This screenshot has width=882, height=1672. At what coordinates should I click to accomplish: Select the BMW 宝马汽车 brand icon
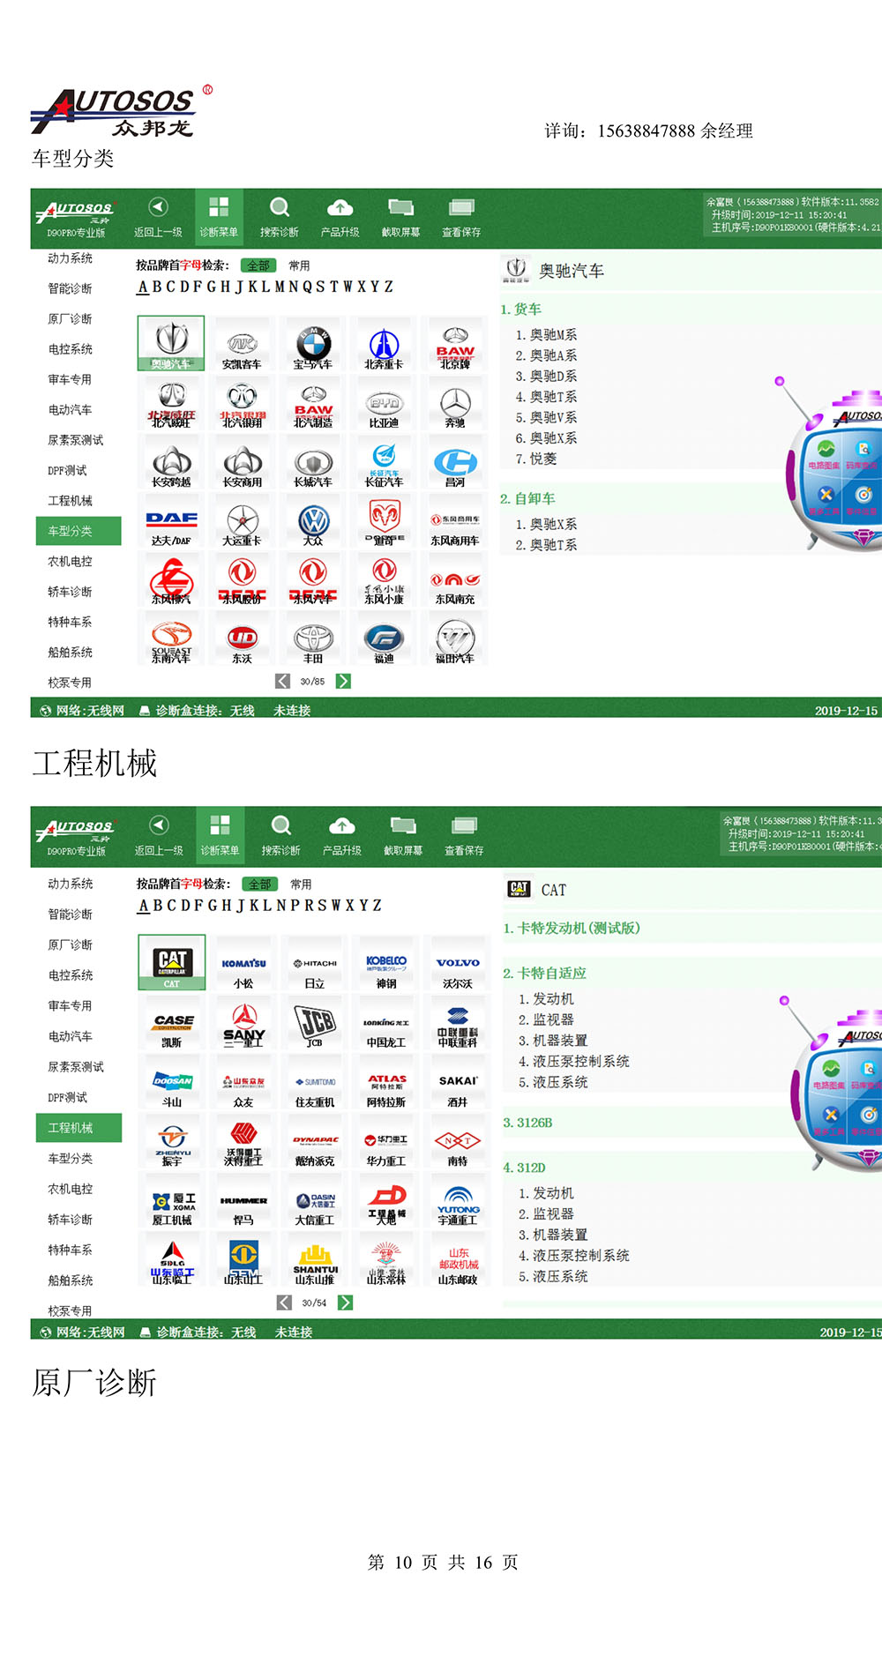click(x=313, y=345)
